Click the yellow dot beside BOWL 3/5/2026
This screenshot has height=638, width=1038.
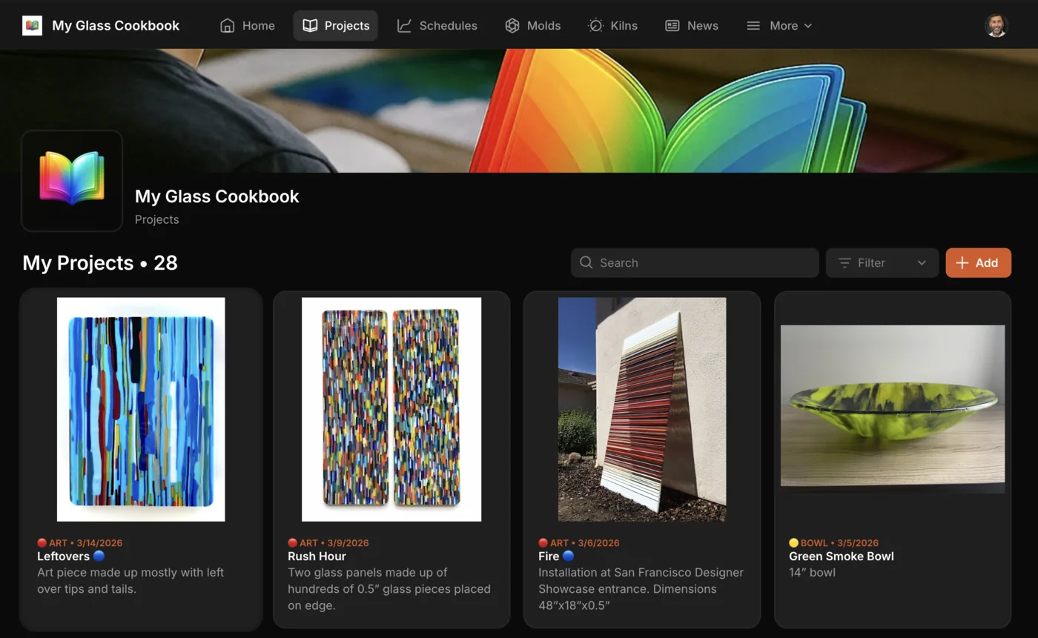[x=794, y=542]
